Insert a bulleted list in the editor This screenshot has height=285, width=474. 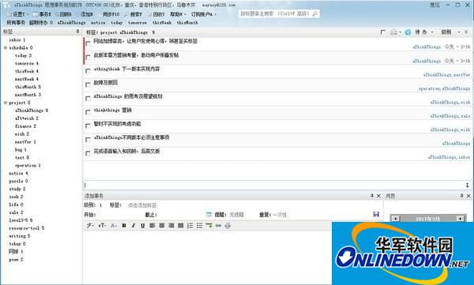coord(200,226)
